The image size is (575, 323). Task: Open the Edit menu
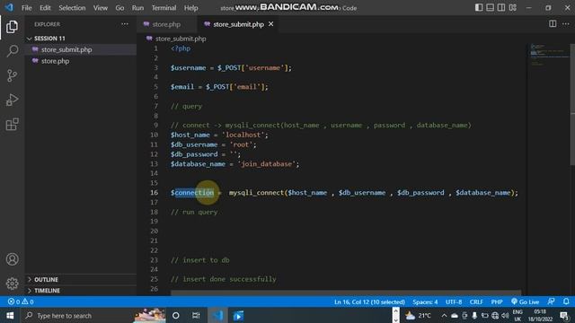point(45,8)
